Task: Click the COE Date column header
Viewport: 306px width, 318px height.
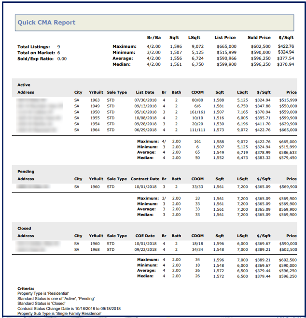Action: [145, 236]
